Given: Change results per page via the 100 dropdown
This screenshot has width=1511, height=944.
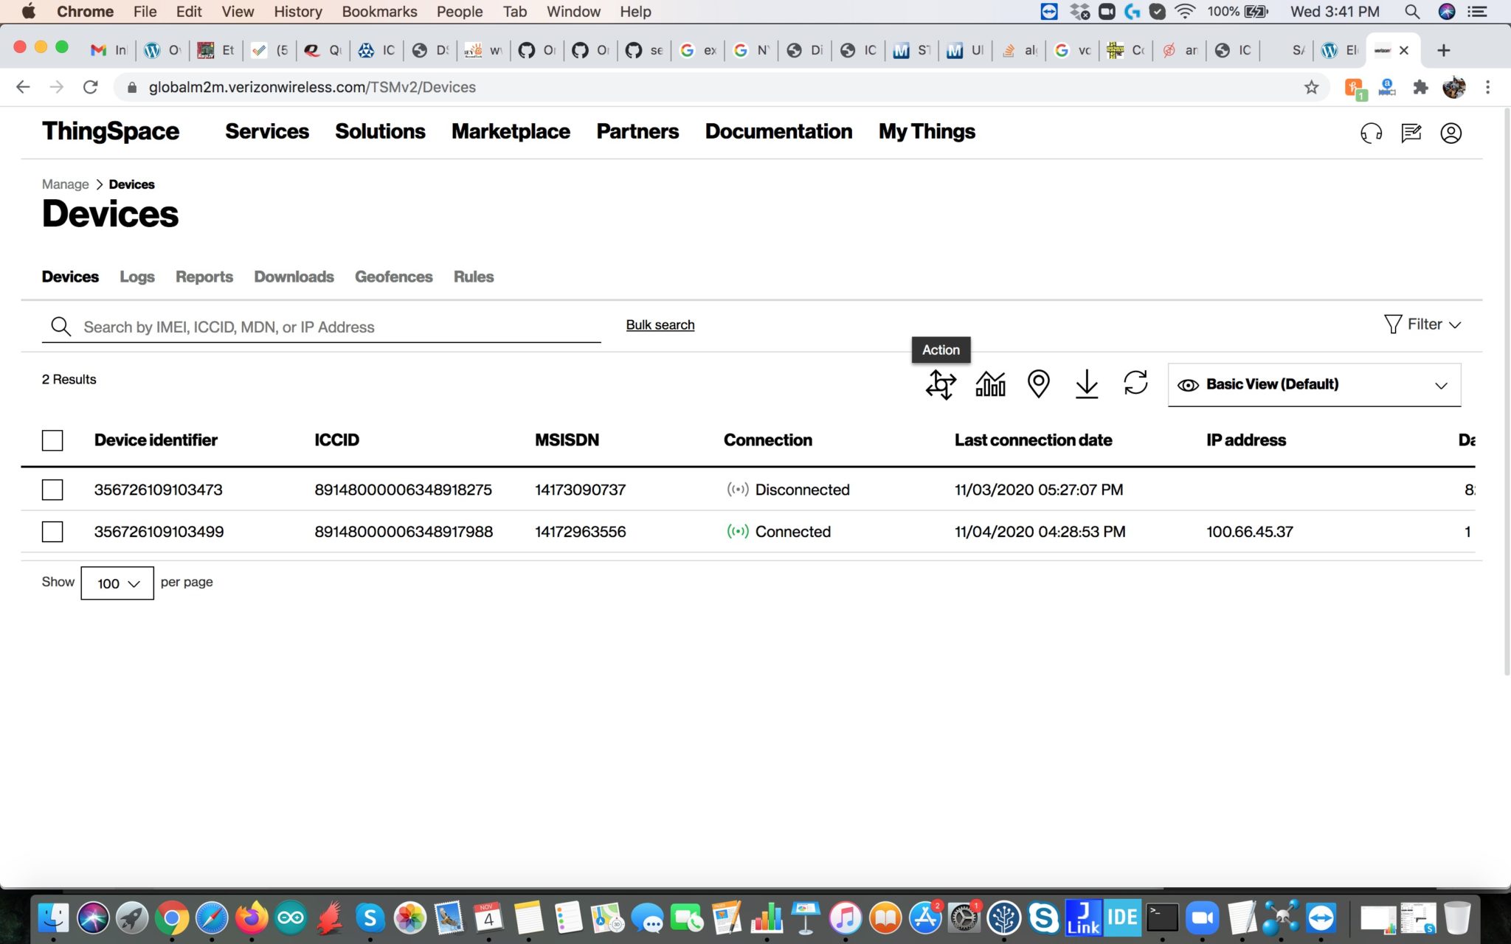Looking at the screenshot, I should pos(117,583).
